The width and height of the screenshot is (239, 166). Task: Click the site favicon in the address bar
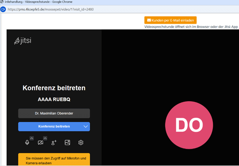[x=3, y=9]
